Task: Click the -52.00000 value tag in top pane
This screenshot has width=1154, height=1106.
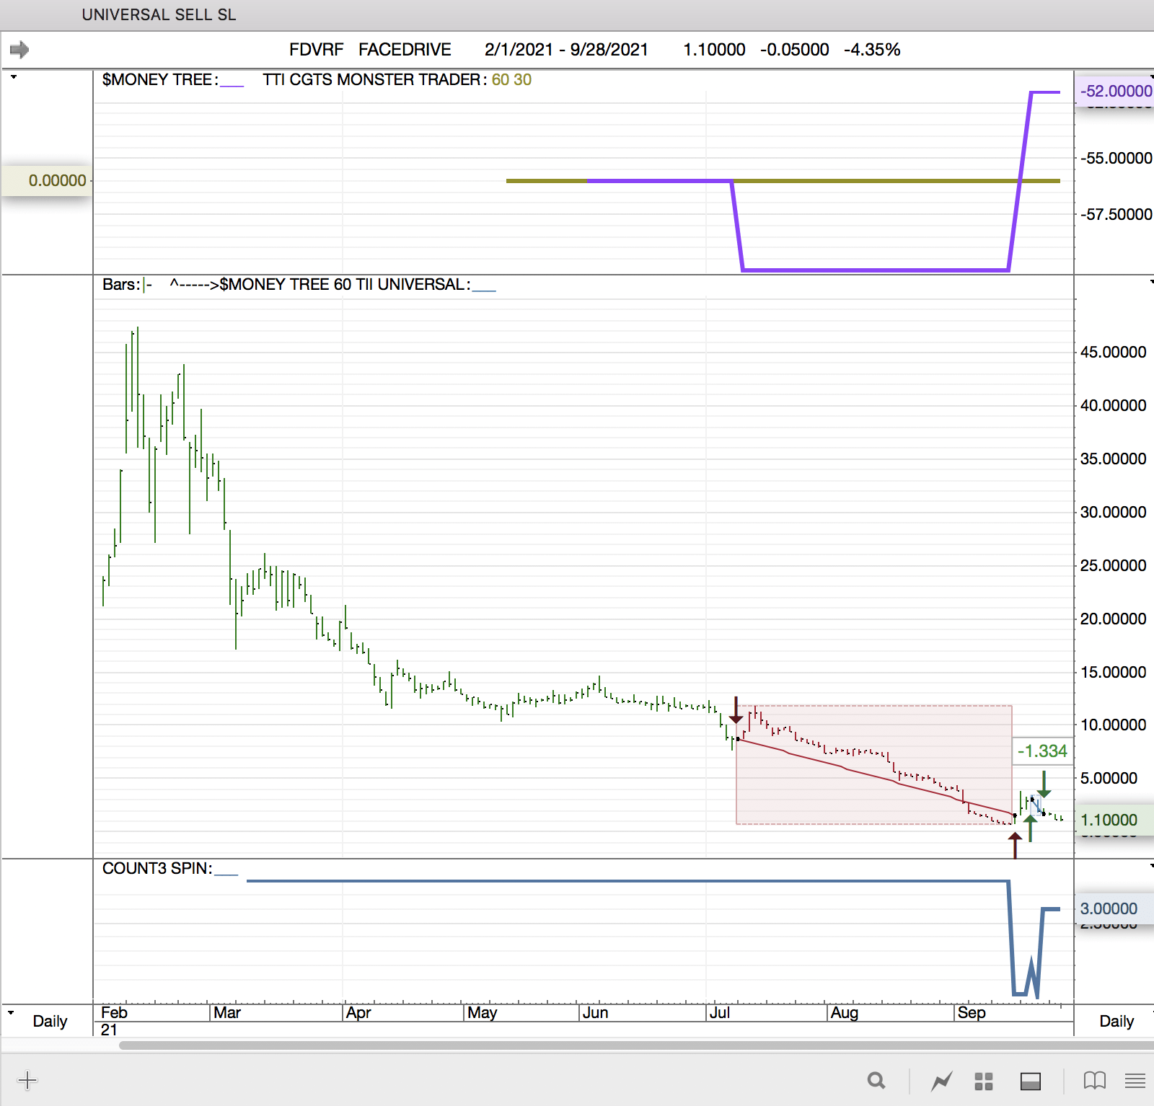Action: (x=1115, y=91)
